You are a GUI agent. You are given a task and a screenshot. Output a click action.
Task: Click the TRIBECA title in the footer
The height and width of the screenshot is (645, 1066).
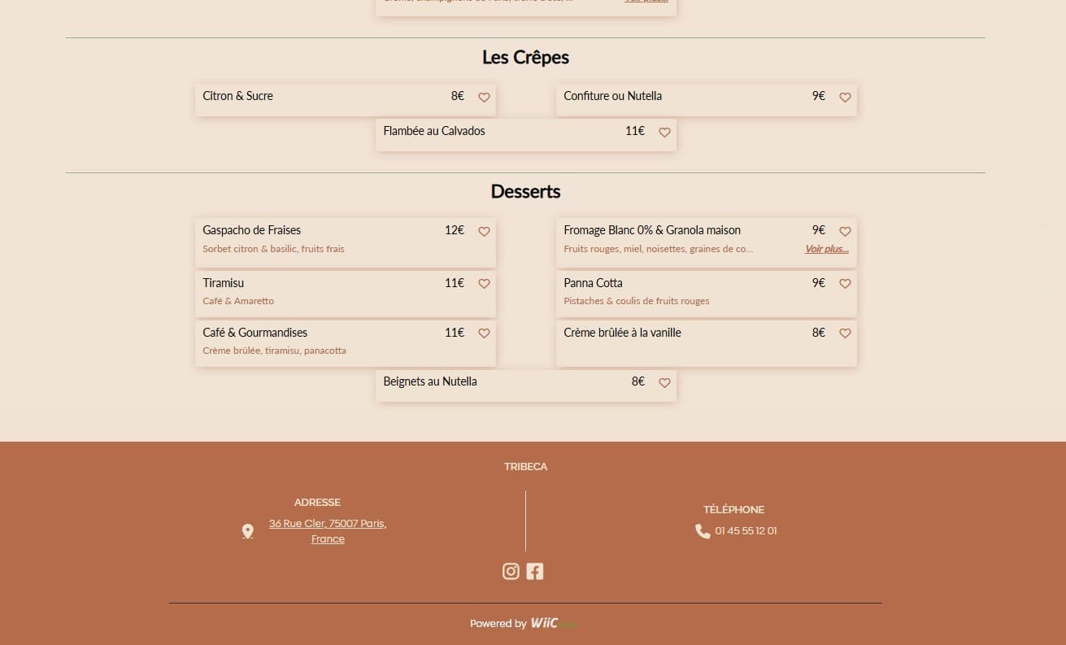[x=525, y=466]
